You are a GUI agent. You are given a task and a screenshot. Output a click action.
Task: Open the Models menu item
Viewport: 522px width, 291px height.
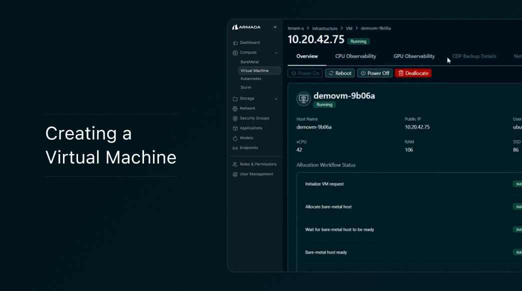246,138
